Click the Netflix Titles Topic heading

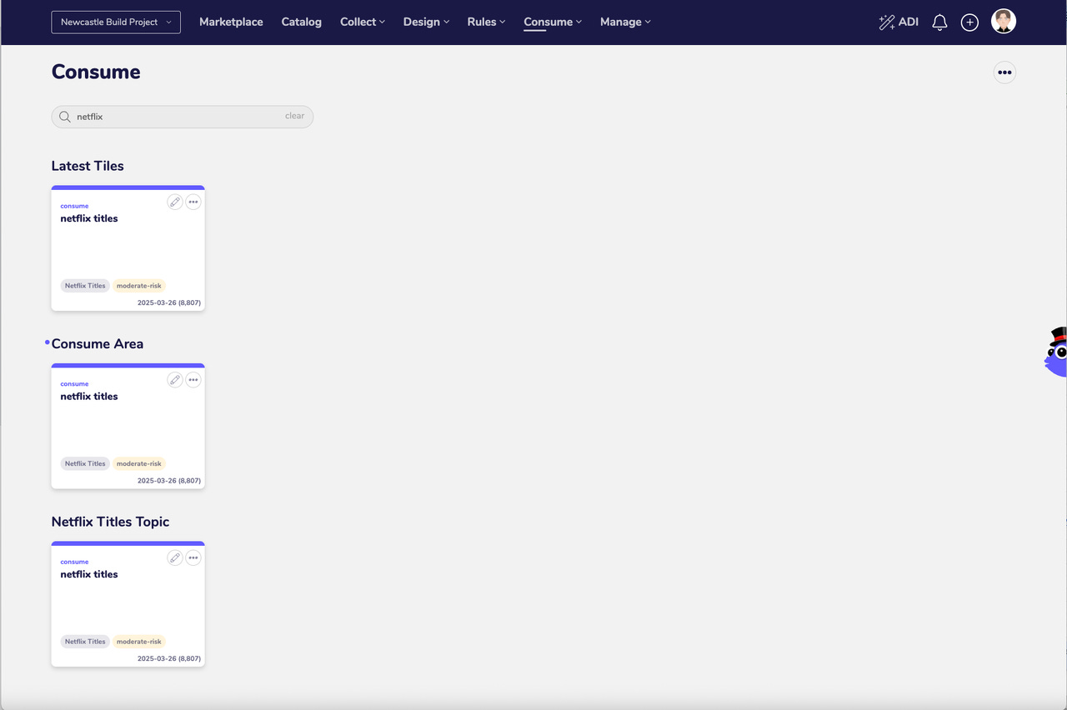[110, 522]
